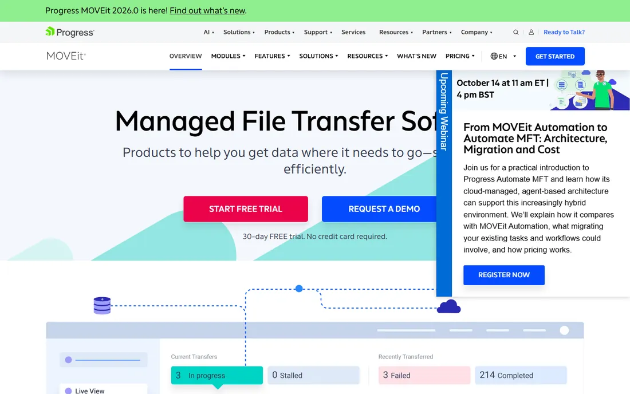Click the GET STARTED button
The width and height of the screenshot is (630, 394).
(555, 56)
